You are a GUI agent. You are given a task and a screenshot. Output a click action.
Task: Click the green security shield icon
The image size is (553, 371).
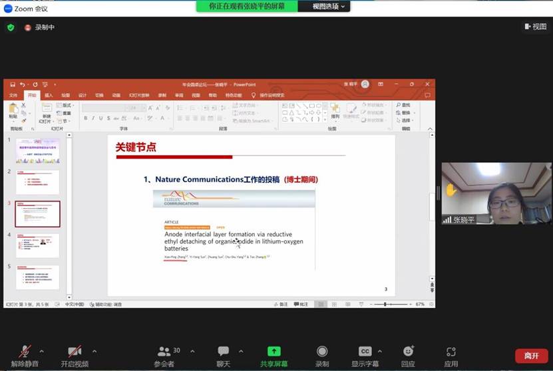pos(11,27)
